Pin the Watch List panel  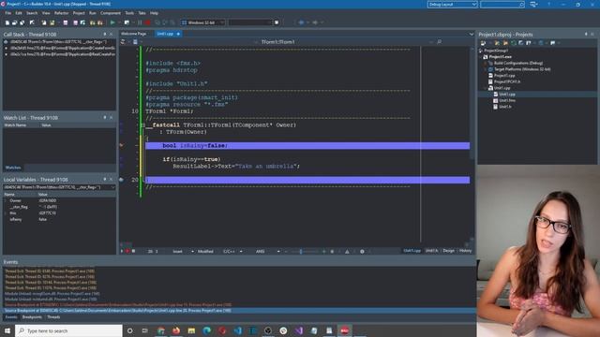(105, 118)
